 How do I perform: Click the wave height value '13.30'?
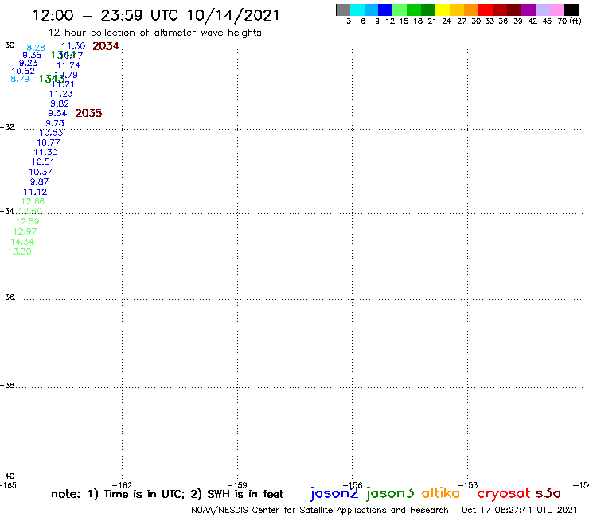(x=20, y=251)
